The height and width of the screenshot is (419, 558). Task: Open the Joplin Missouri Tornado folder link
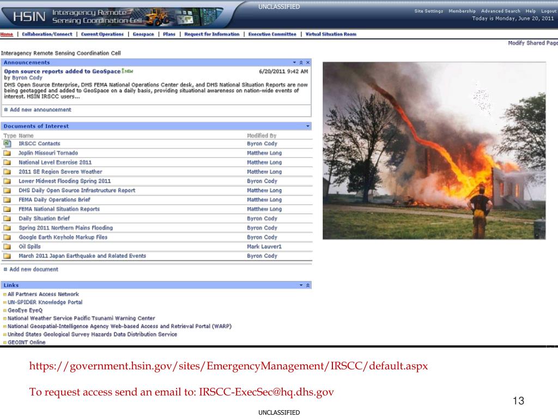(x=48, y=153)
